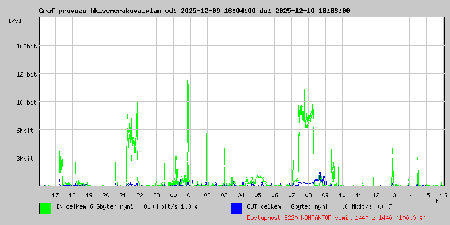Click the hour label '15' on x-axis
Screen dimensions: 450x225
click(427, 195)
